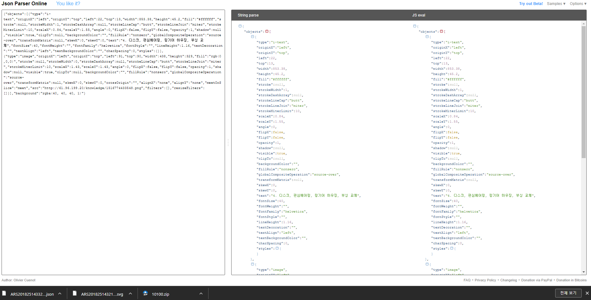
Task: Click "strokeLineJoin":"miter" in JS eval
Action: [x=457, y=106]
